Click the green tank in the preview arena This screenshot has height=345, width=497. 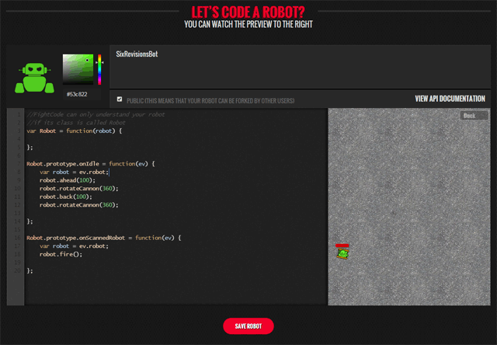pyautogui.click(x=342, y=253)
